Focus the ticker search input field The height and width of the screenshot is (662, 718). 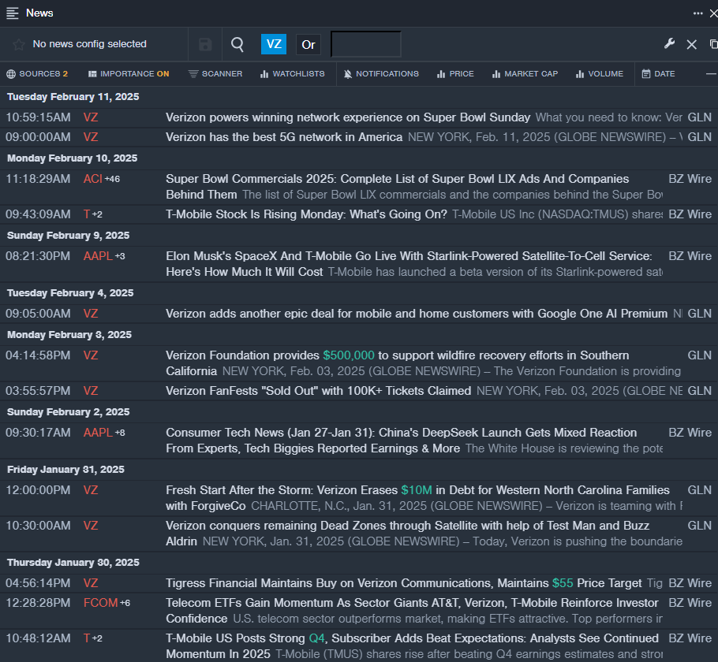pyautogui.click(x=366, y=44)
